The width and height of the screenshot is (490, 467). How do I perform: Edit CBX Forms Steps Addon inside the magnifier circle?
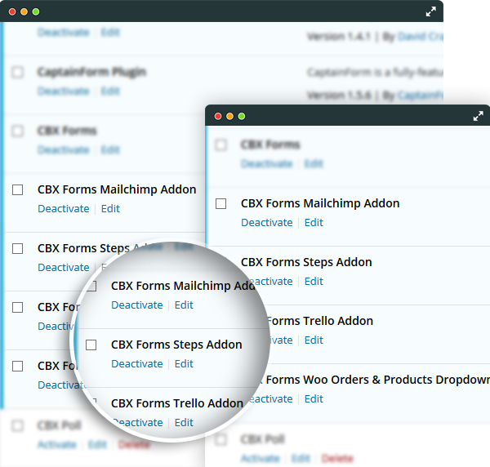184,363
